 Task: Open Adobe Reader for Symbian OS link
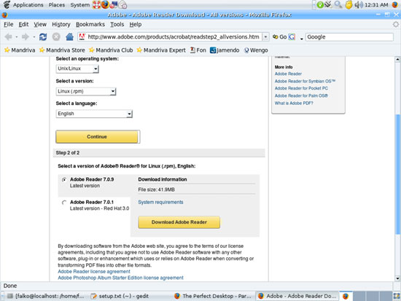tap(305, 81)
